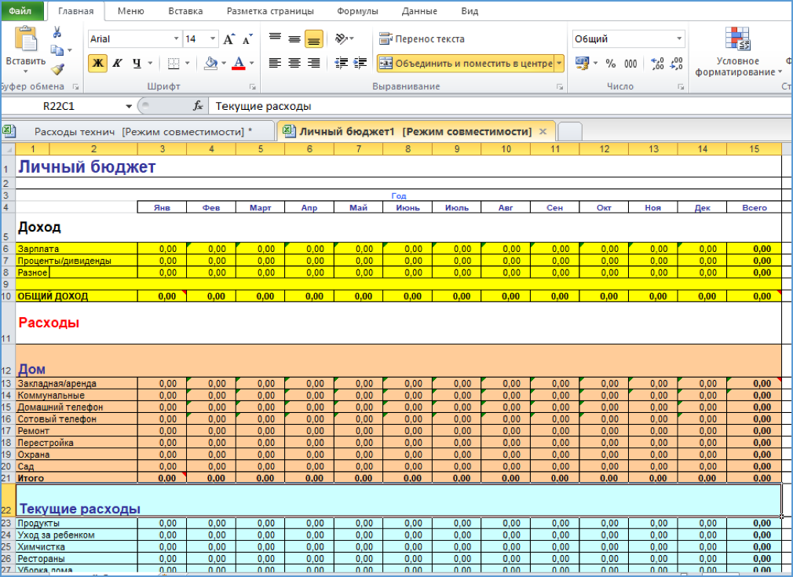The width and height of the screenshot is (793, 577).
Task: Toggle the Перенос текста wrap option
Action: click(x=422, y=39)
